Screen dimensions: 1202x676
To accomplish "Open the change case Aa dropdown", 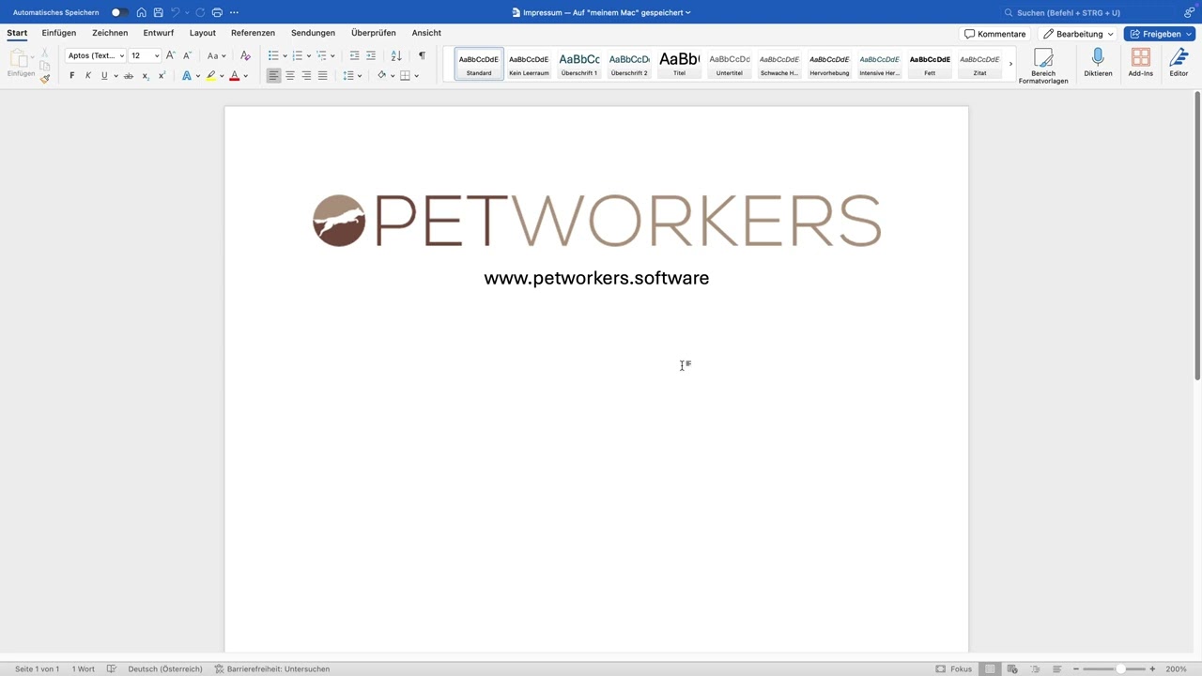I will (x=217, y=55).
